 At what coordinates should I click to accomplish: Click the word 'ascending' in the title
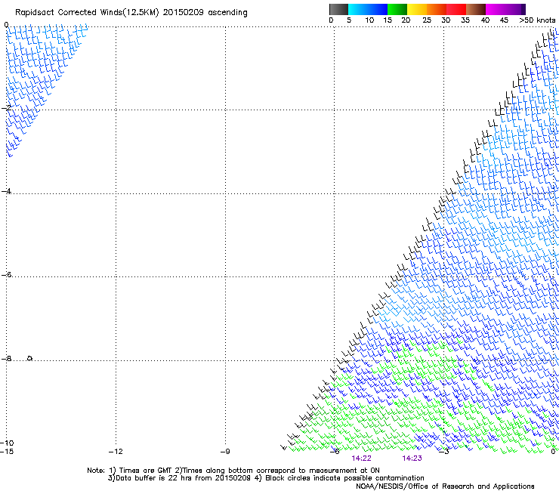pyautogui.click(x=227, y=13)
